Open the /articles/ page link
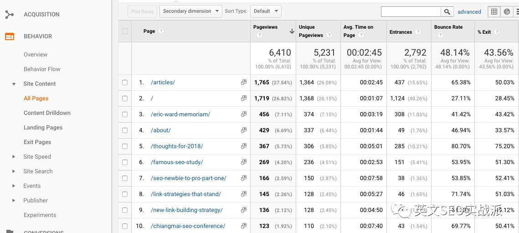This screenshot has height=233, width=519. click(x=163, y=83)
